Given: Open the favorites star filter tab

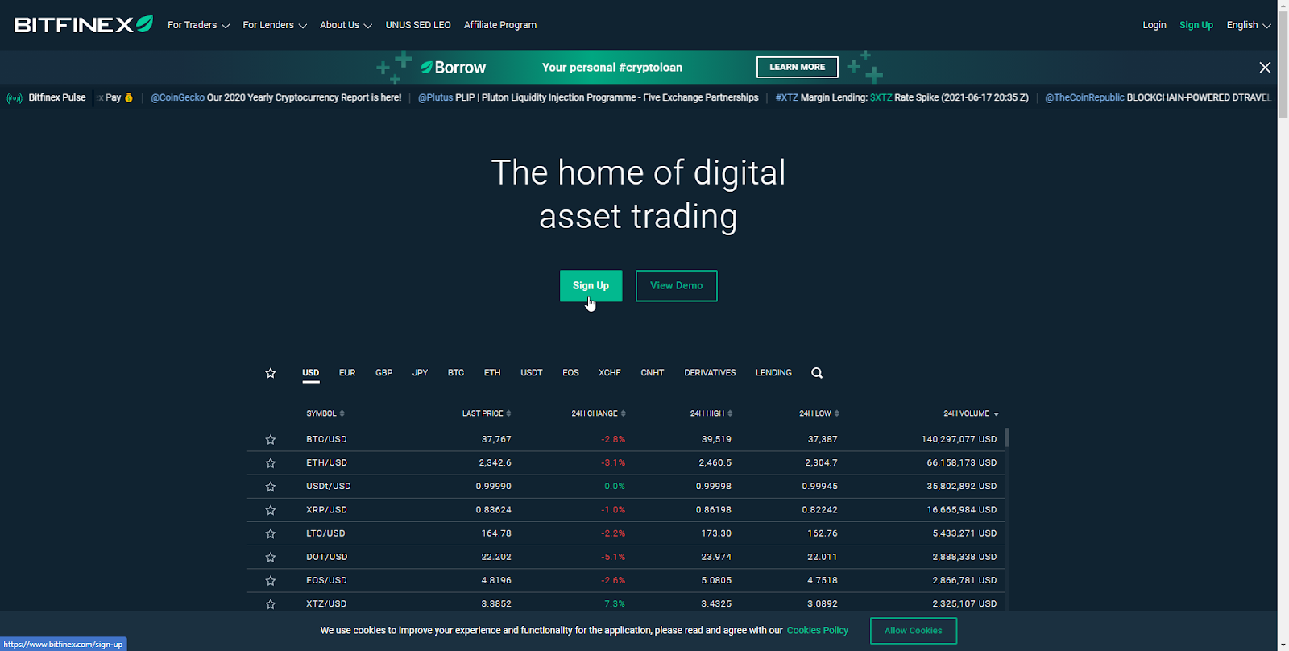Looking at the screenshot, I should 271,373.
